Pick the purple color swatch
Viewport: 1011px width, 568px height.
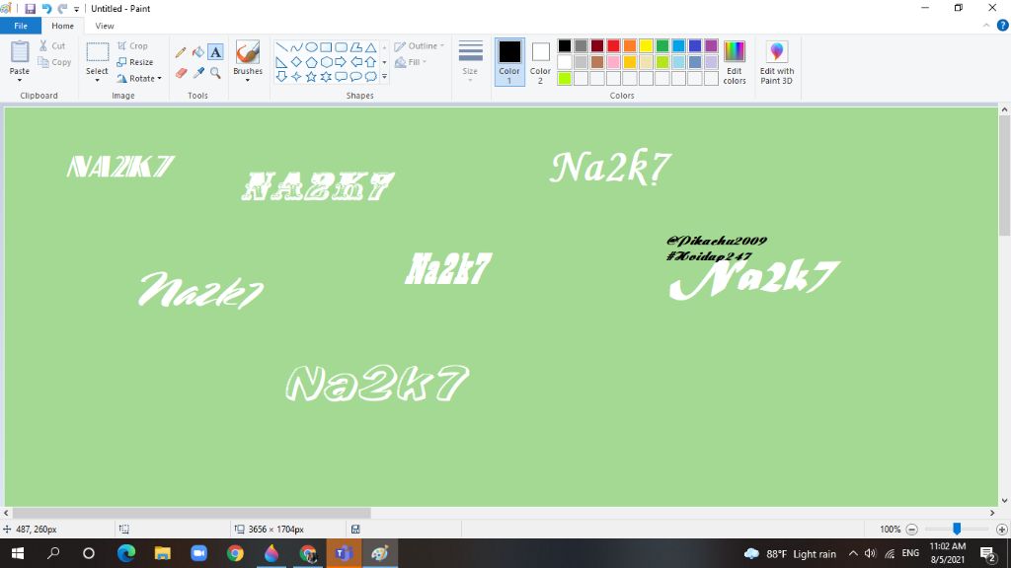pyautogui.click(x=711, y=45)
